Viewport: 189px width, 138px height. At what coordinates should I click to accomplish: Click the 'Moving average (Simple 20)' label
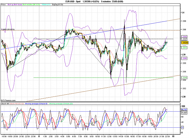coord(61,104)
